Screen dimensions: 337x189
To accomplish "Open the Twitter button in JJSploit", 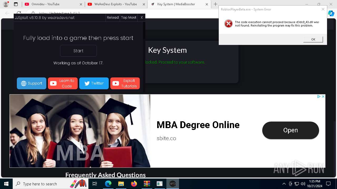I will 94,83.
